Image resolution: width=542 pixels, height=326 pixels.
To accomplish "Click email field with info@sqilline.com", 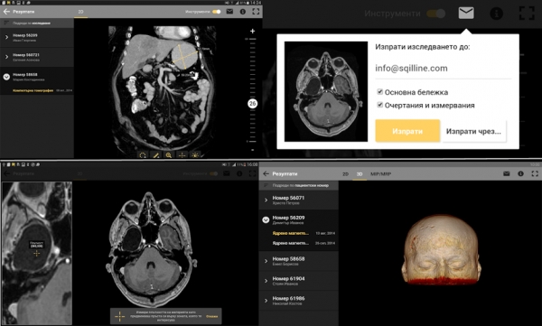I will coord(444,69).
